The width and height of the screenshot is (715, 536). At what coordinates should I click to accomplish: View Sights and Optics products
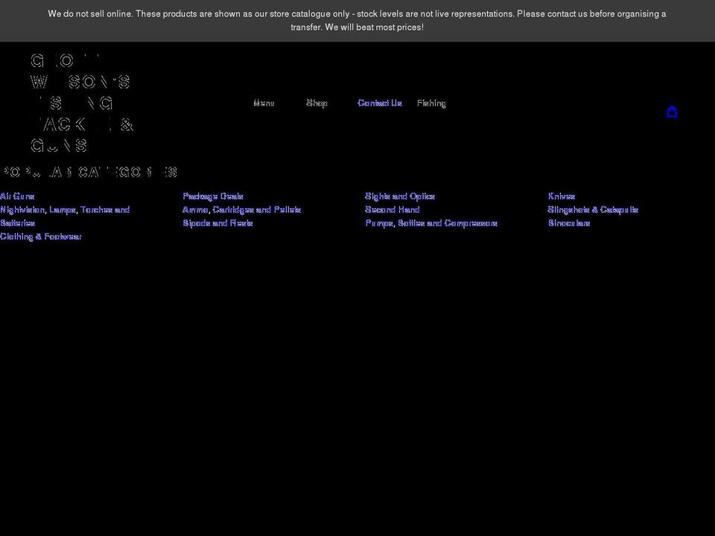click(x=399, y=196)
